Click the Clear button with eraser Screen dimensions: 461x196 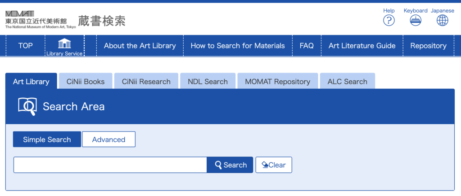274,165
